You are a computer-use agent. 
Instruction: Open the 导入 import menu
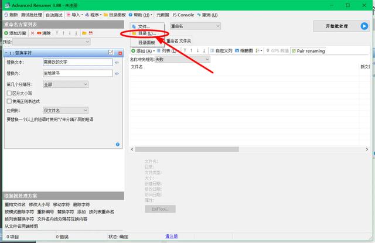(74, 15)
